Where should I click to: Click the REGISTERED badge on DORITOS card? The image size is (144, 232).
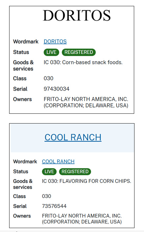79,52
